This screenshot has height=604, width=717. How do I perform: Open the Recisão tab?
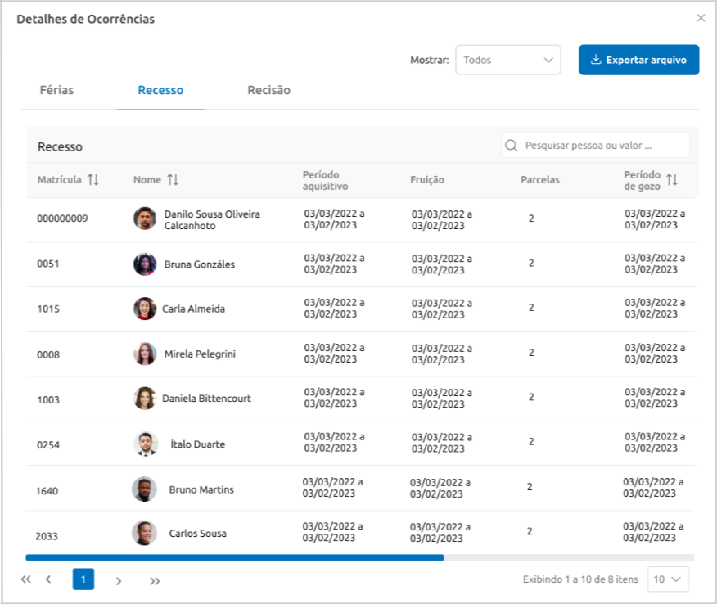pos(268,90)
